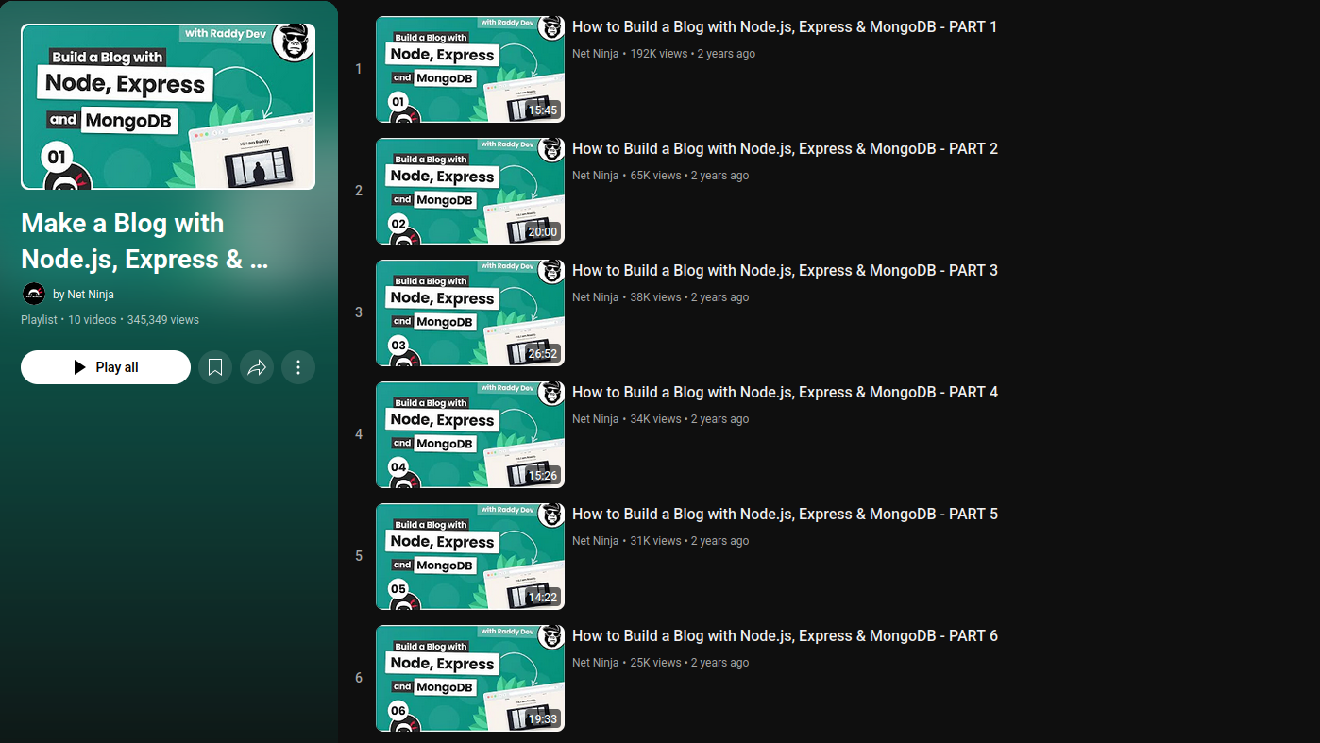The image size is (1320, 743).
Task: Open the PART 3 video title
Action: 784,271
